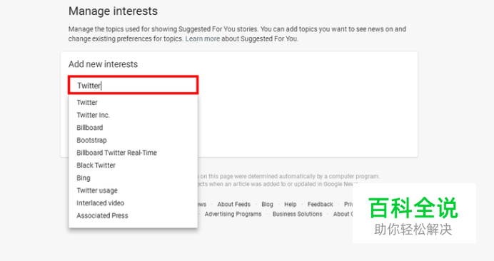Open the Help footer link
The image size is (494, 261).
pos(290,205)
